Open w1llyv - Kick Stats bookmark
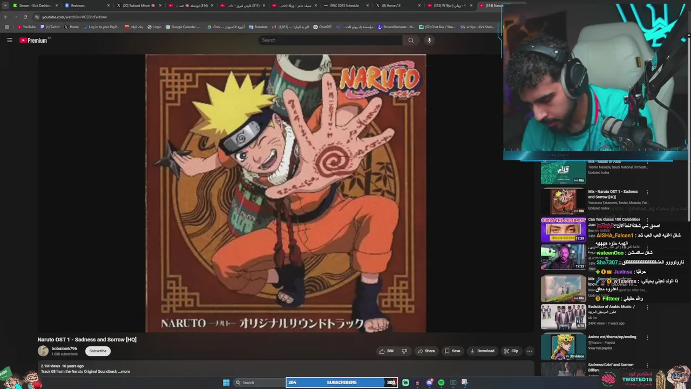 (478, 27)
